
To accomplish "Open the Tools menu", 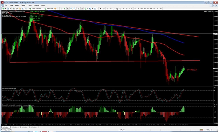I will pyautogui.click(x=30, y=6).
